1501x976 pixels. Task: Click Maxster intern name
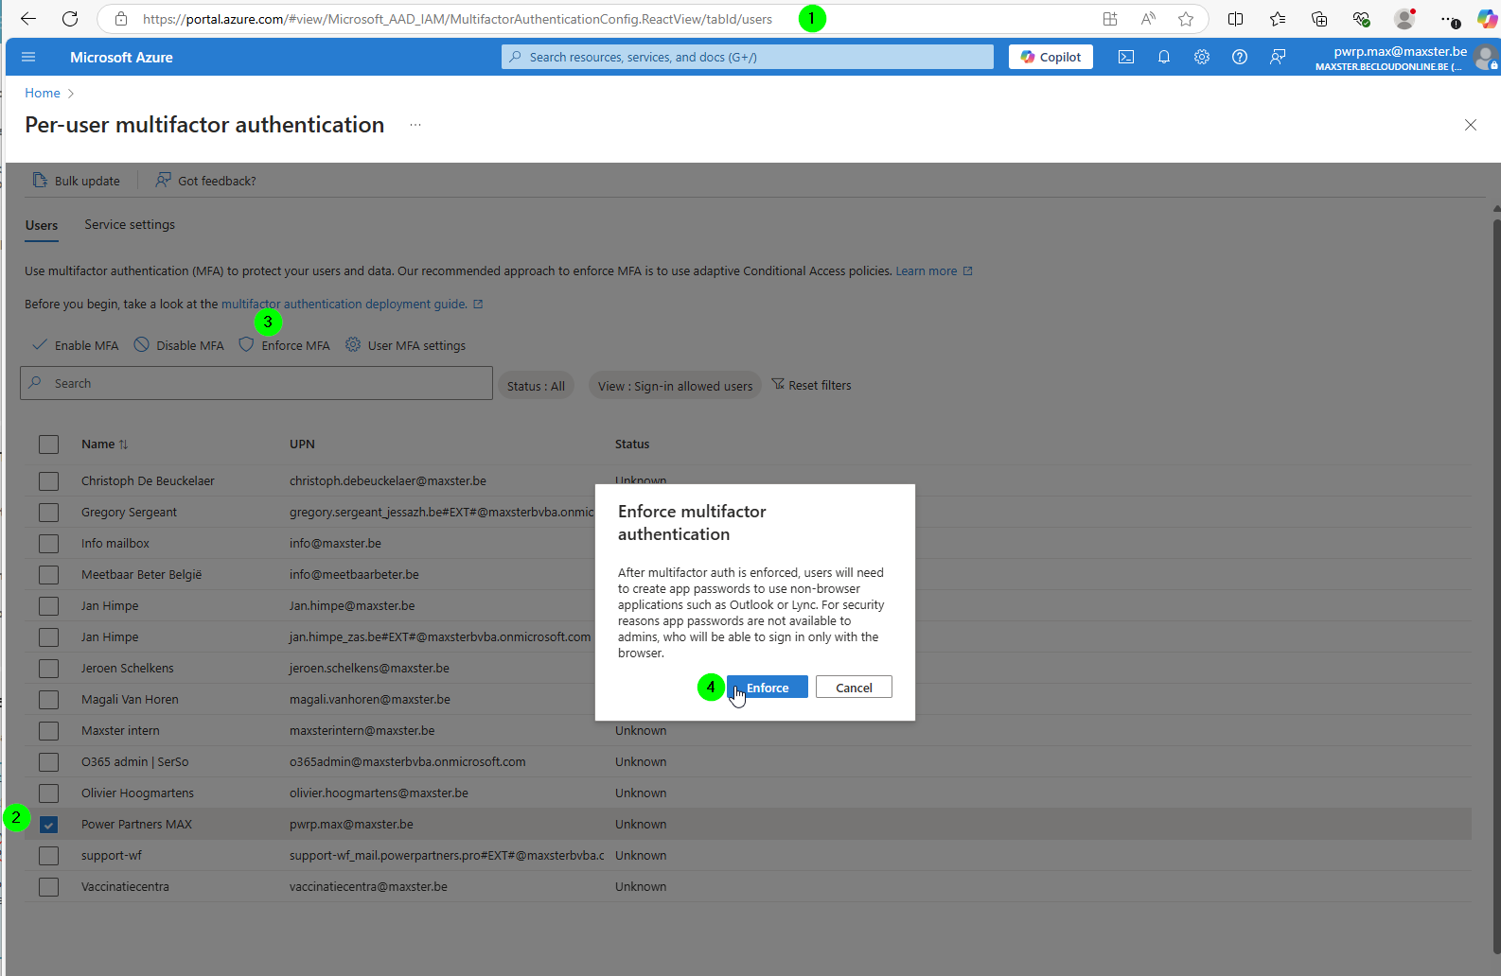pos(120,730)
